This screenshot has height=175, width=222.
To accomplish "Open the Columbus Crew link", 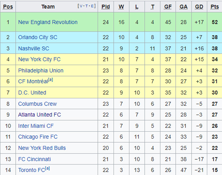I will [x=37, y=104].
